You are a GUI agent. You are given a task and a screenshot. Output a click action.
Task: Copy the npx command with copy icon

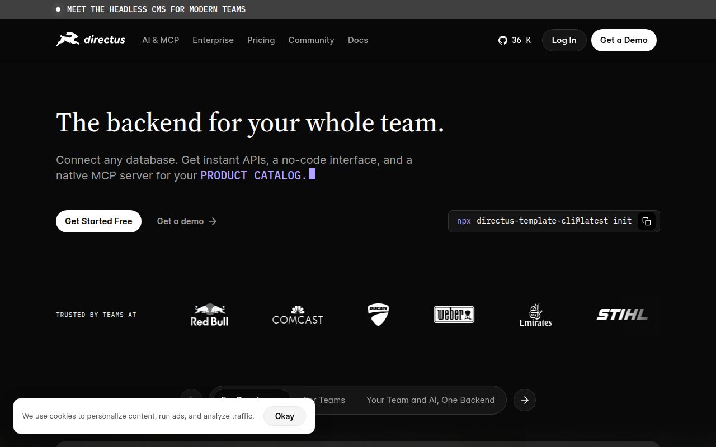[647, 221]
